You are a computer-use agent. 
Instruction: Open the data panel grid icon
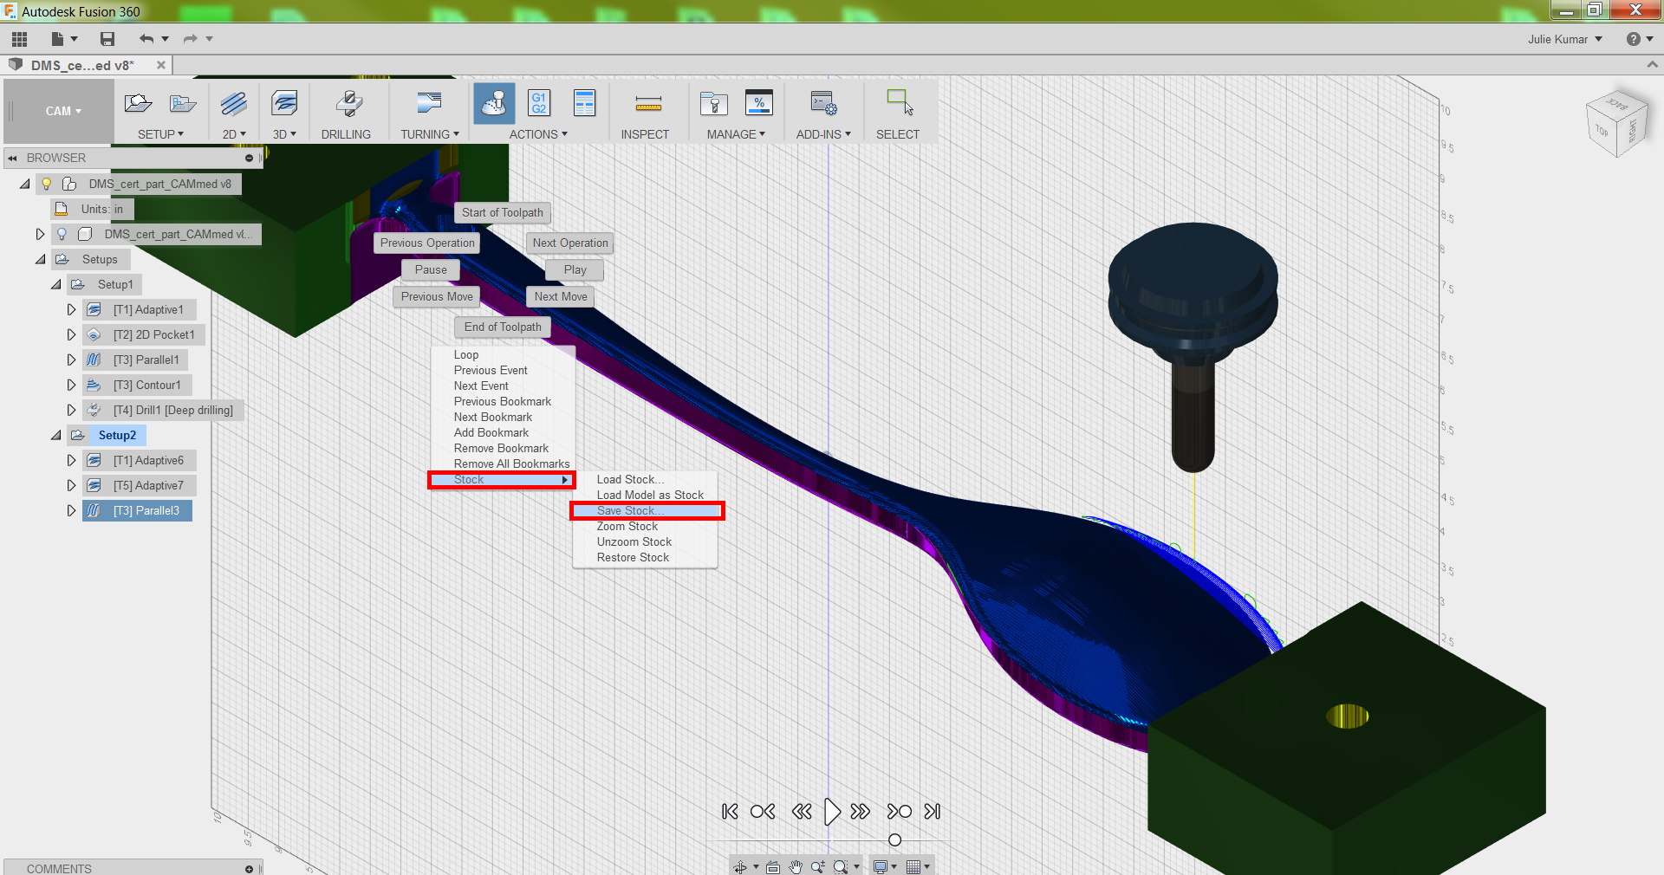click(x=19, y=39)
